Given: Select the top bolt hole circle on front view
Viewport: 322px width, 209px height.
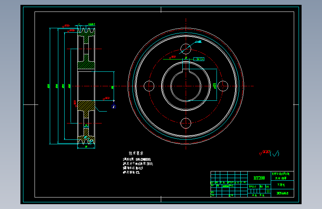Looking at the screenshot, I should (186, 49).
